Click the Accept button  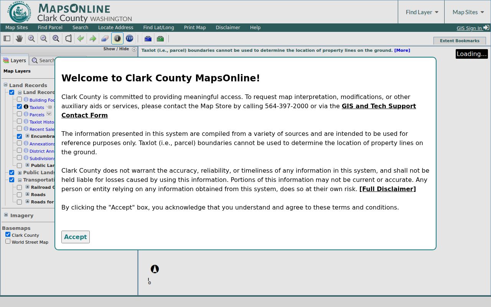[x=76, y=237]
